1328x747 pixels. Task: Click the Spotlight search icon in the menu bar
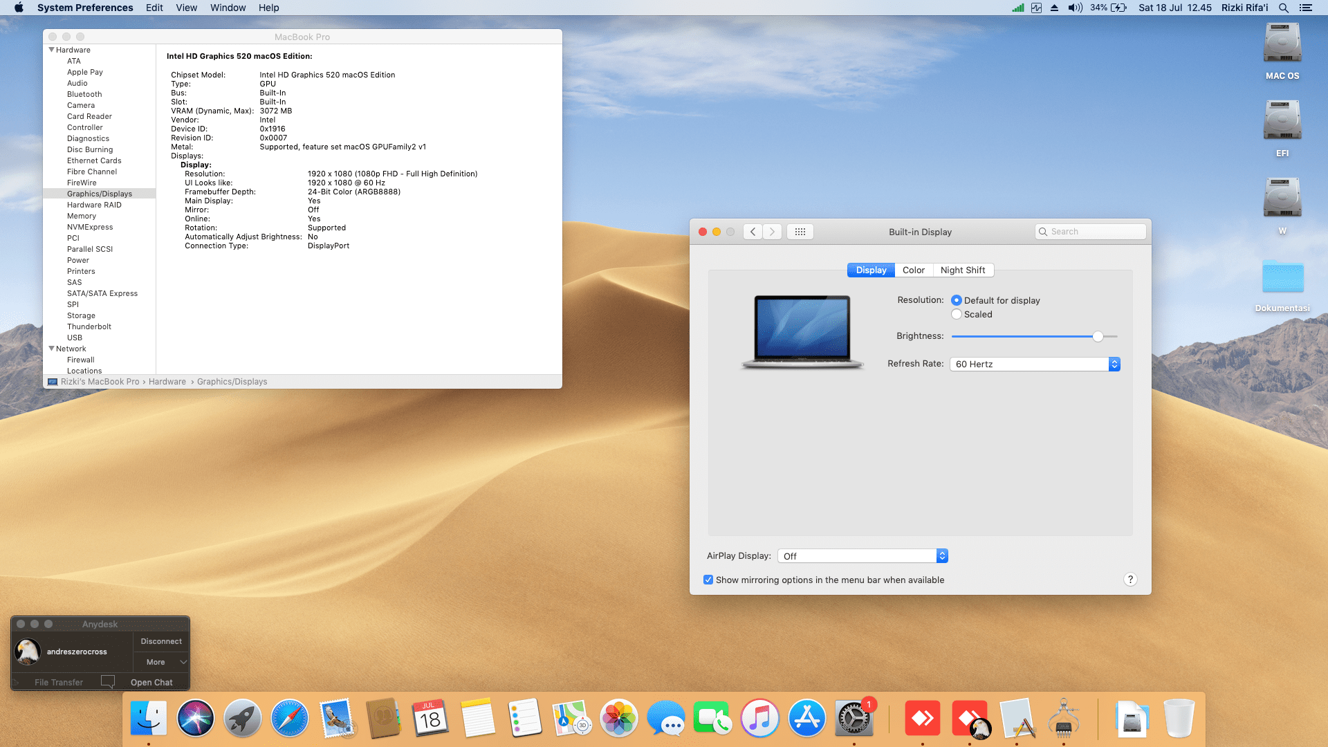pyautogui.click(x=1283, y=8)
